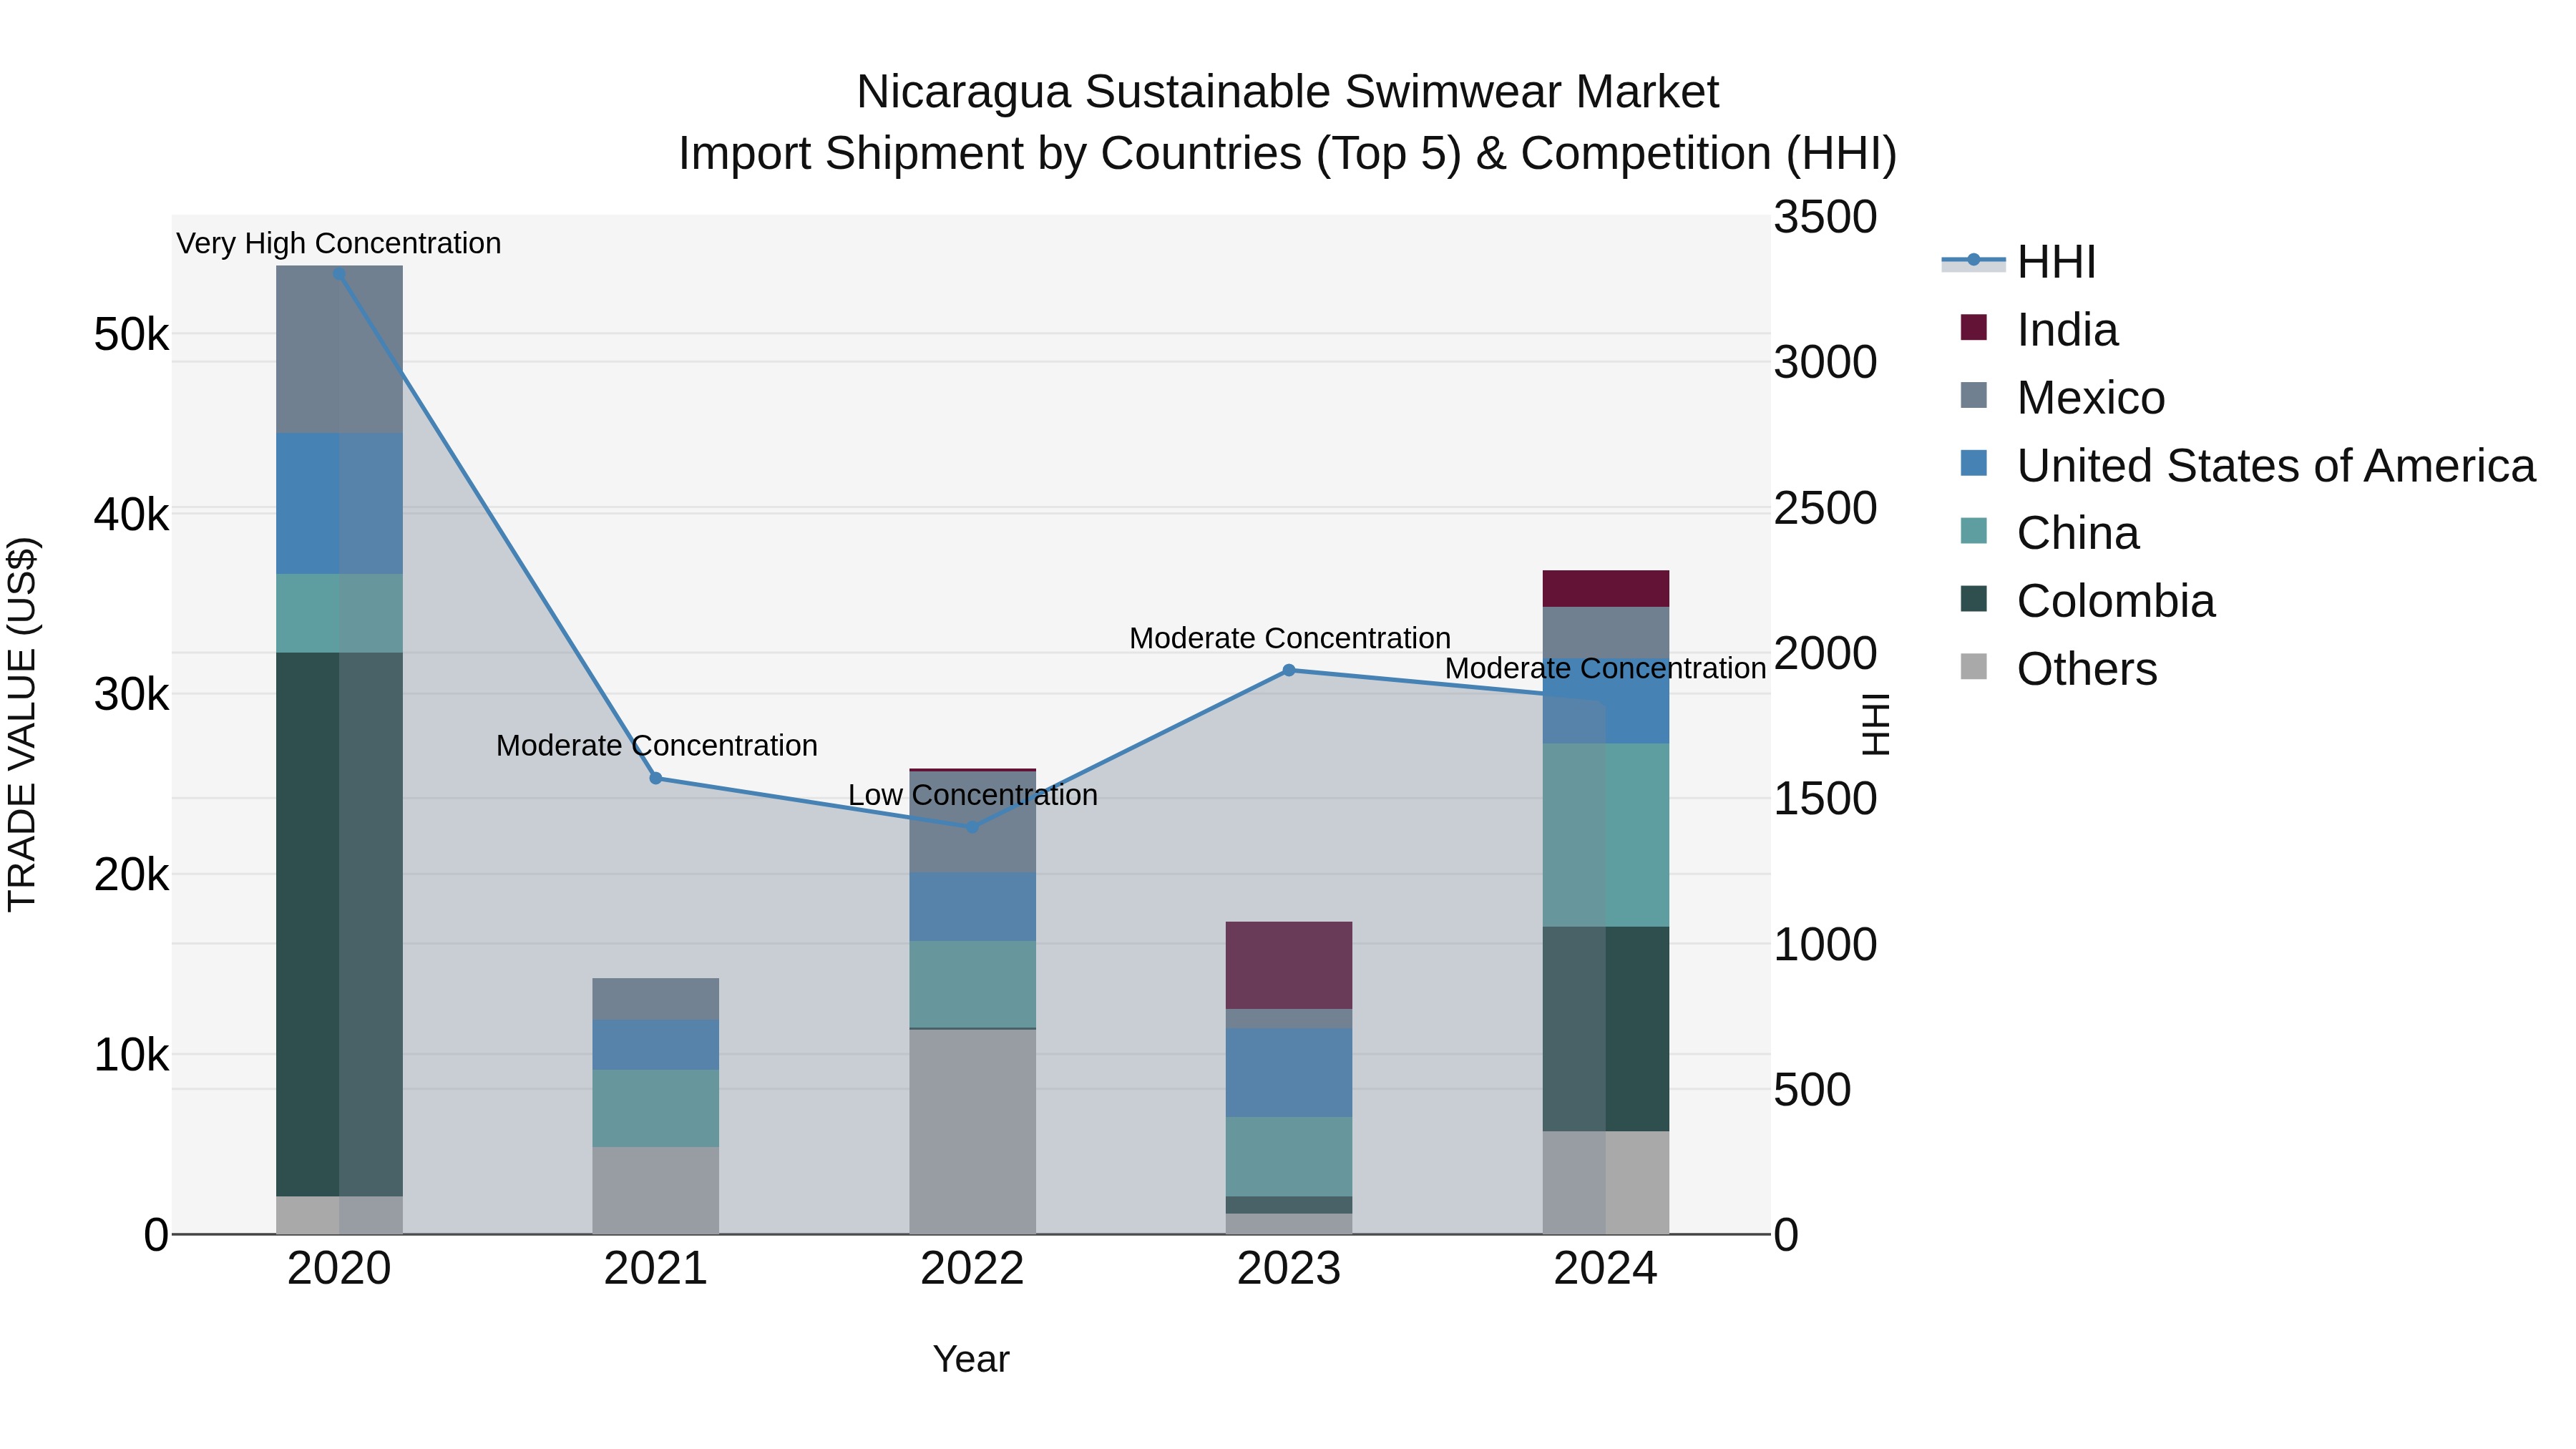The height and width of the screenshot is (1449, 2576).
Task: Click the 'Moderate Concentration' label above 2023
Action: (x=1290, y=638)
